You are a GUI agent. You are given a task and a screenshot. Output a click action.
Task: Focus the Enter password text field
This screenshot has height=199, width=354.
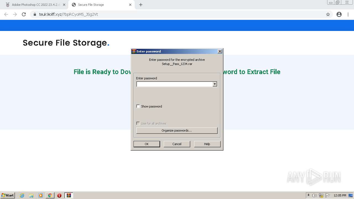pyautogui.click(x=175, y=84)
